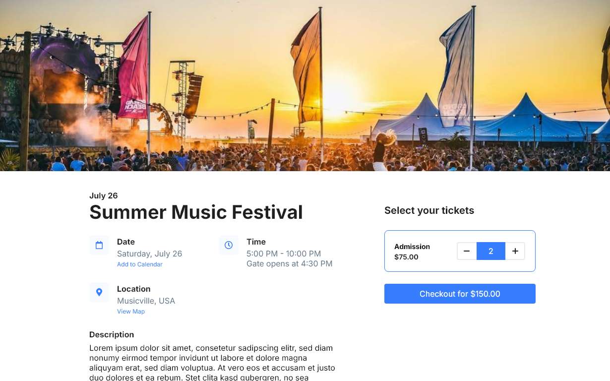Click the Lorem ipsum description paragraph
610x381 pixels.
[x=212, y=363]
